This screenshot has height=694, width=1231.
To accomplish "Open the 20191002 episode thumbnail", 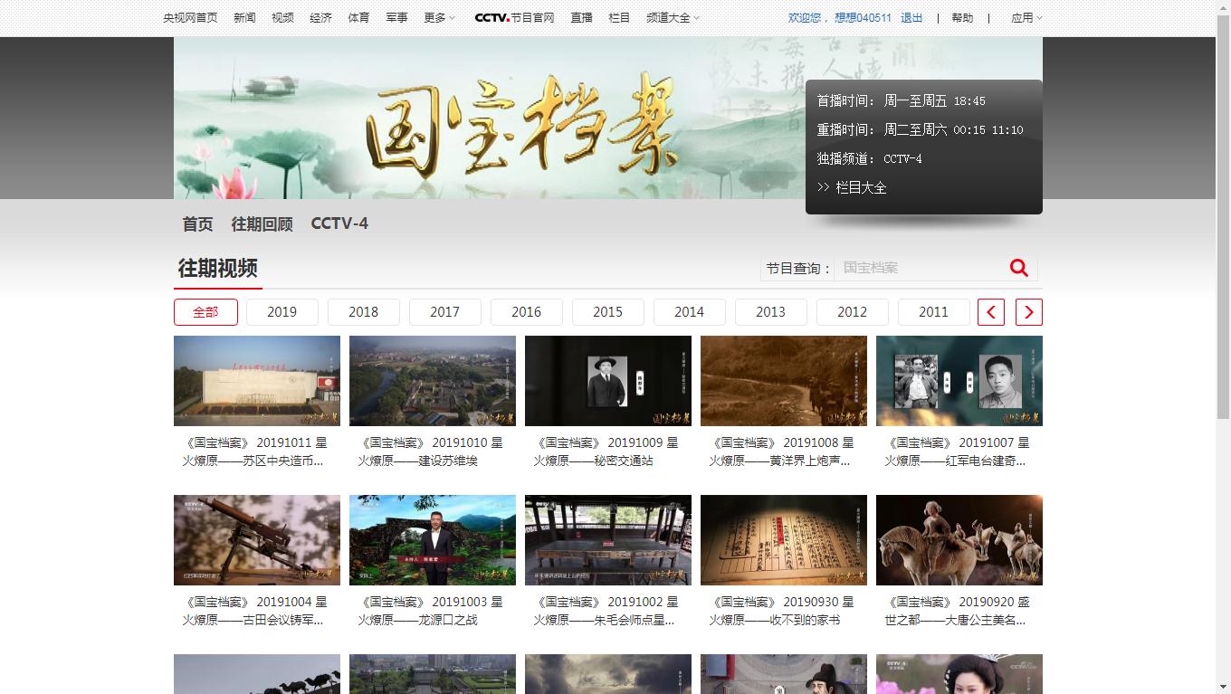I will (x=608, y=540).
